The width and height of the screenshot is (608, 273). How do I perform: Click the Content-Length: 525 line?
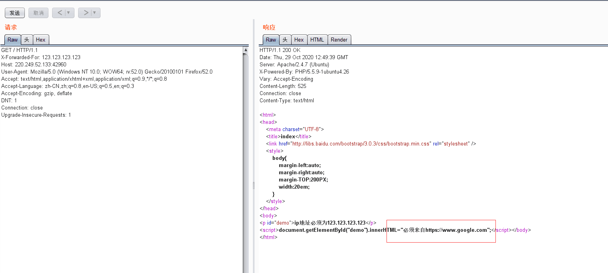coord(283,86)
